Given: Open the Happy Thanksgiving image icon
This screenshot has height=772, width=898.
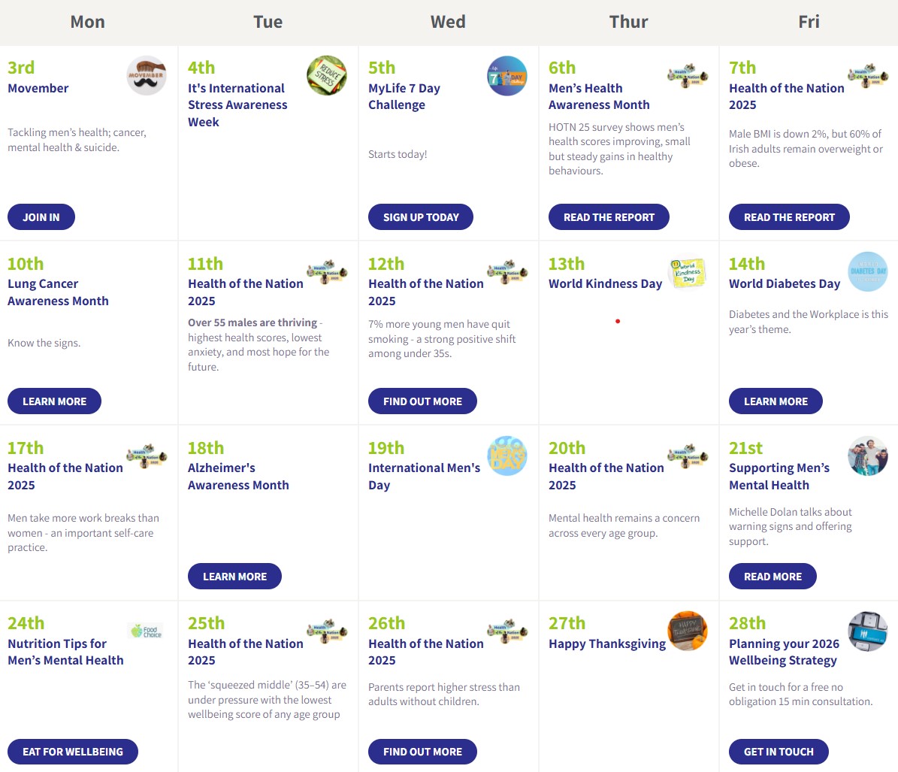Looking at the screenshot, I should (x=688, y=631).
